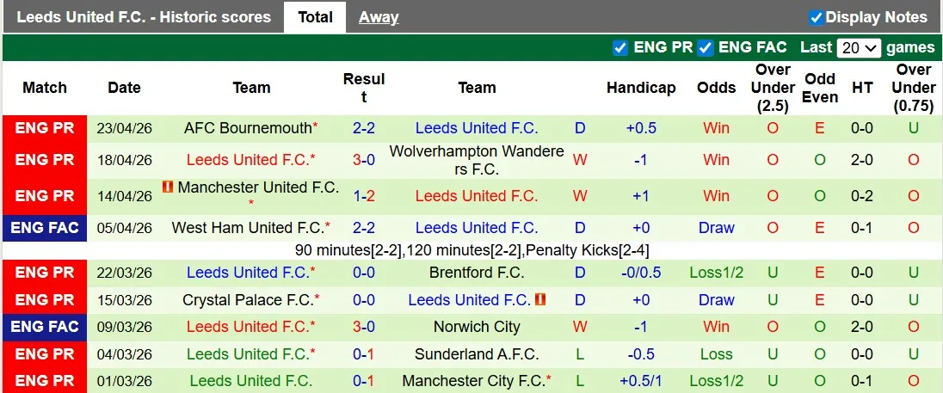Click the ENG FAC badge for West Ham match
Image resolution: width=943 pixels, height=393 pixels.
(45, 228)
